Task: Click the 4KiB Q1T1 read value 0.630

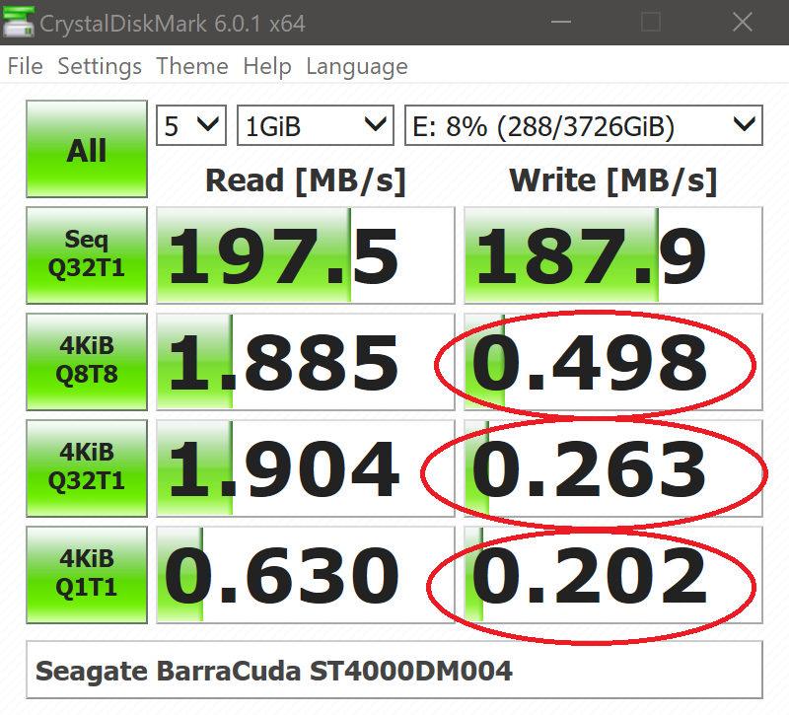Action: tap(306, 575)
